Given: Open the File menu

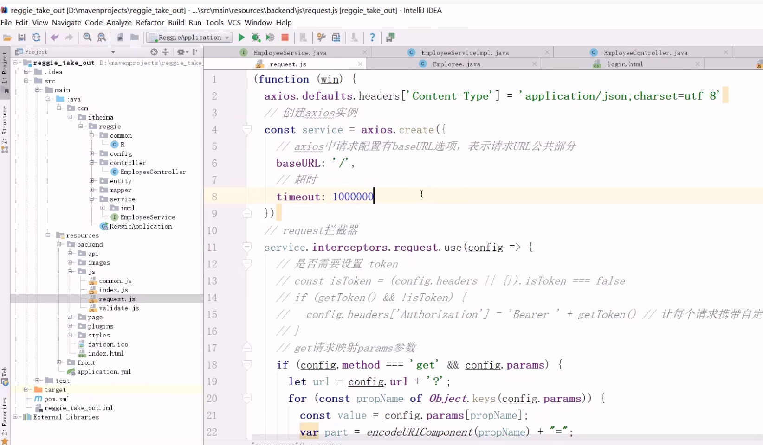Looking at the screenshot, I should (x=6, y=22).
